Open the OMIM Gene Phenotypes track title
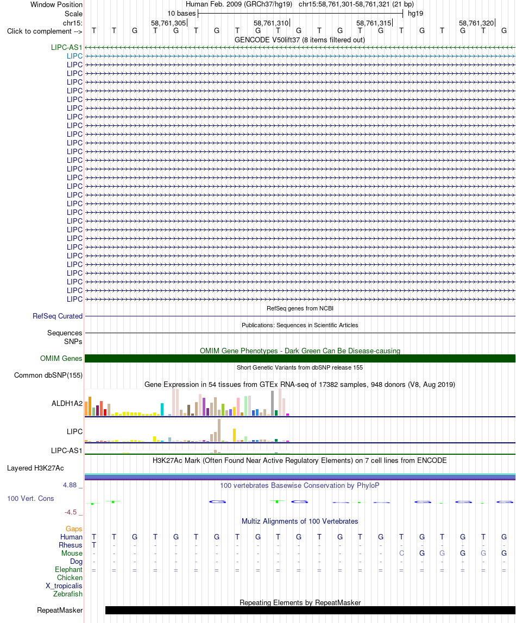Image resolution: width=516 pixels, height=623 pixels. click(x=300, y=351)
